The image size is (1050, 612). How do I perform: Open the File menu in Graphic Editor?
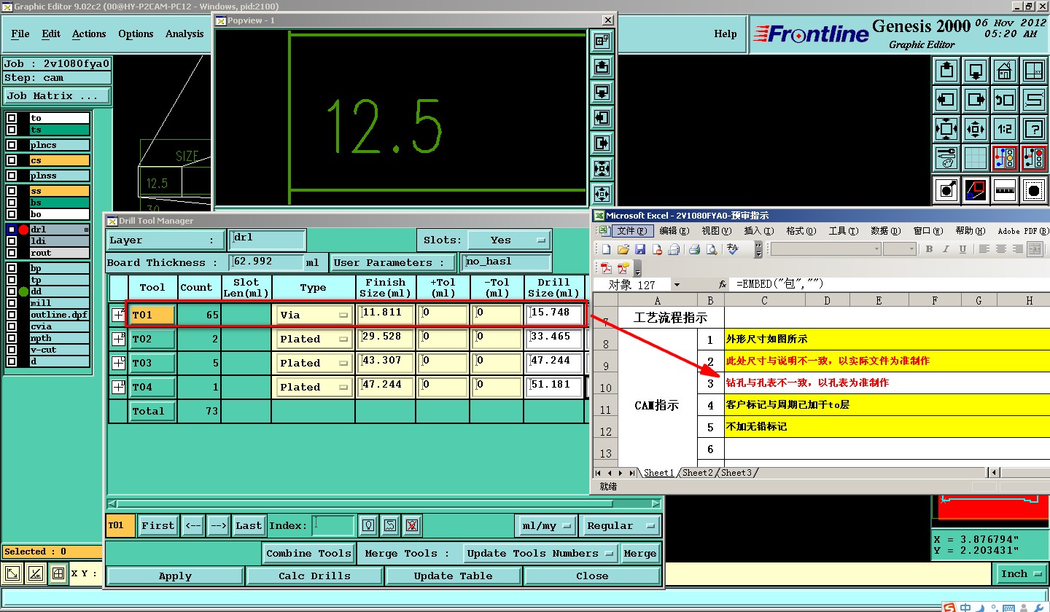coord(20,34)
